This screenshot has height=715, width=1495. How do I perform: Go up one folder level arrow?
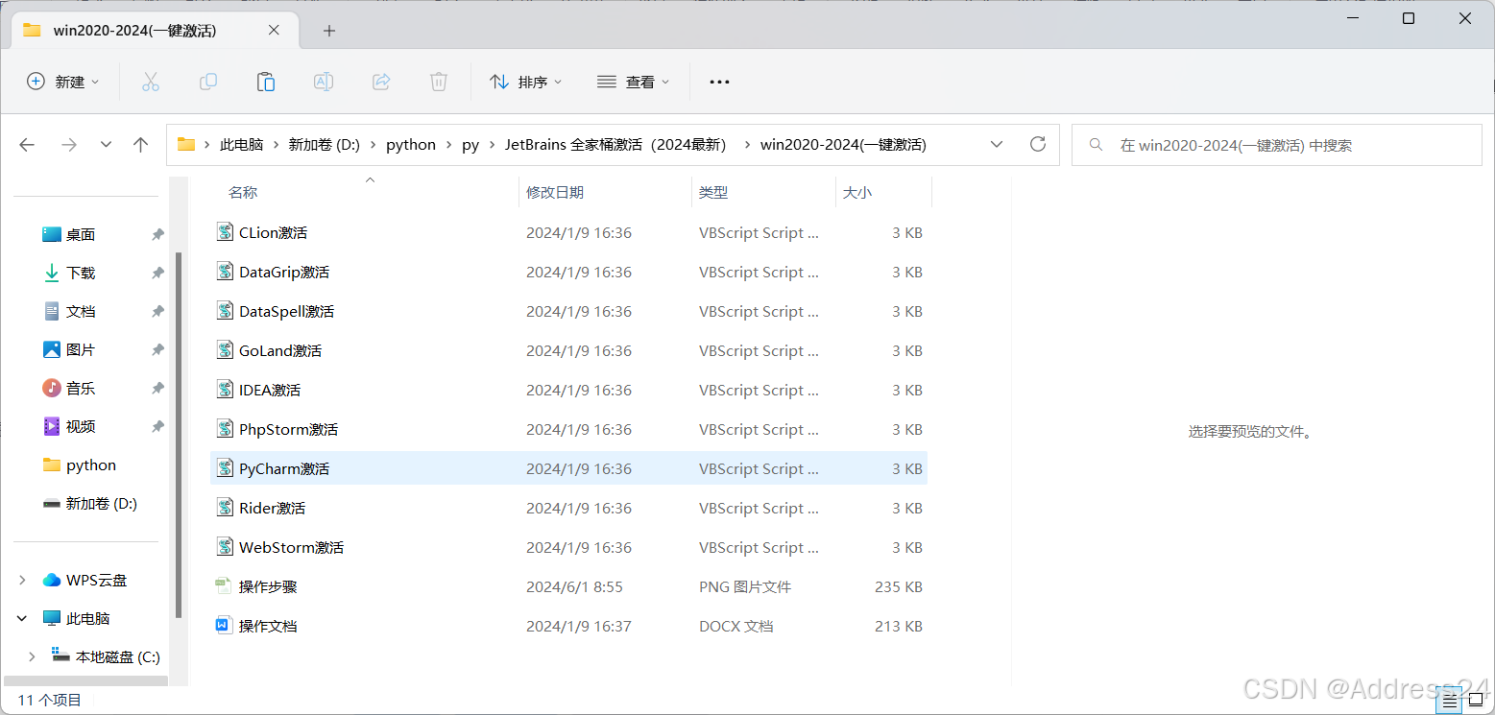click(x=141, y=145)
